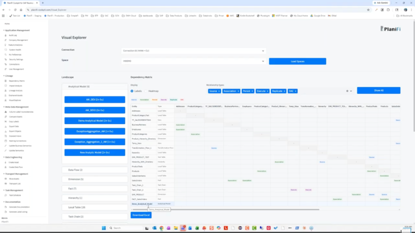Click the System Health icon
The image size is (415, 233).
click(6, 50)
